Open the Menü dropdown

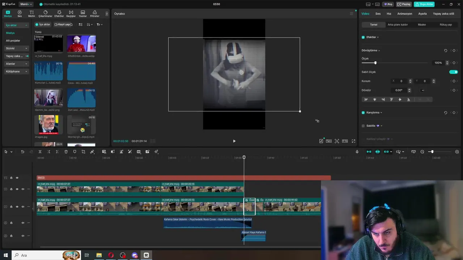coord(26,4)
